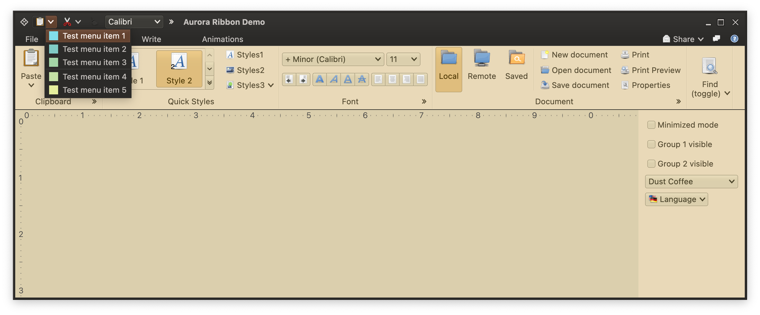Open the Dust Coffee skin dropdown
The image size is (760, 315).
[691, 181]
